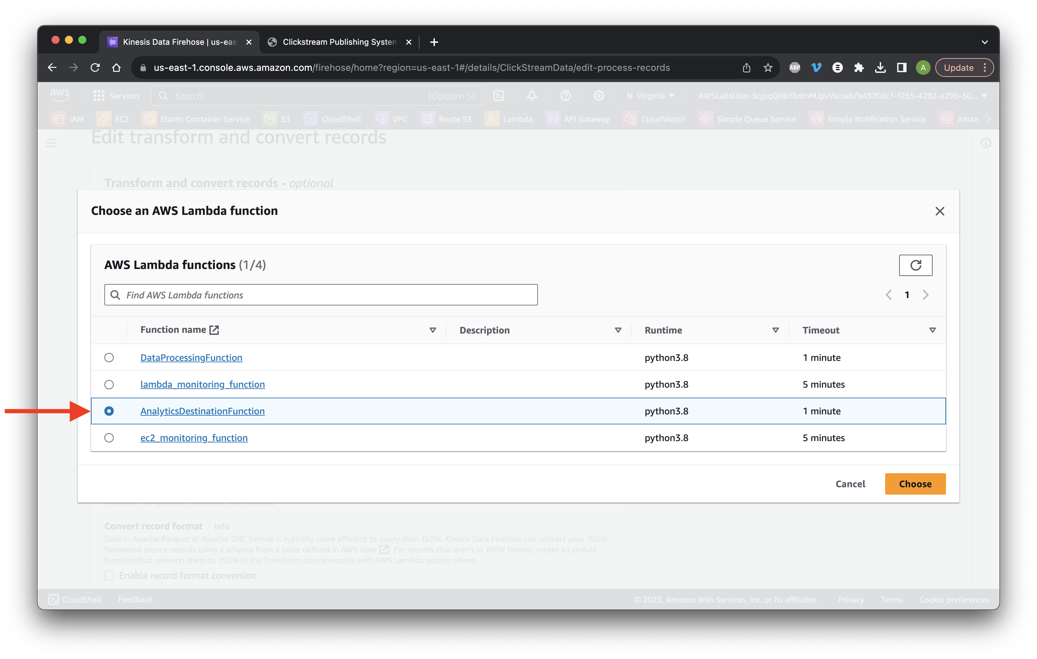Select the ec2_monitoring_function radio button
Screen dimensions: 1037x659
tap(109, 438)
